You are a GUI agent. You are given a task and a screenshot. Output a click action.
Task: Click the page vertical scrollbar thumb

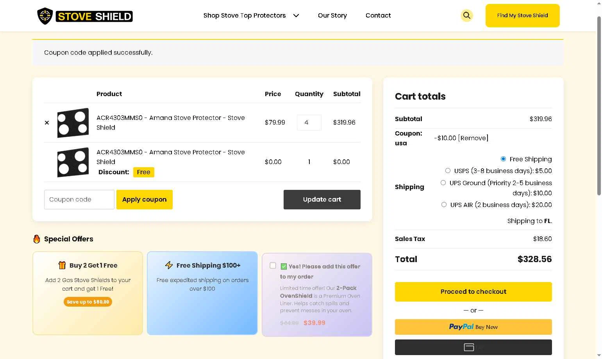[599, 105]
